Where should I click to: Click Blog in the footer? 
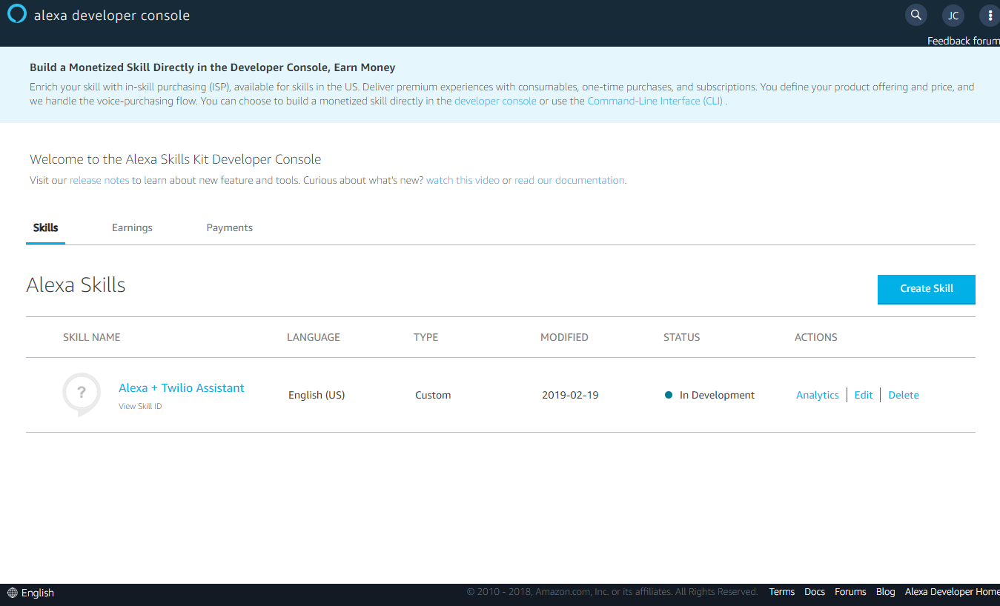click(885, 592)
